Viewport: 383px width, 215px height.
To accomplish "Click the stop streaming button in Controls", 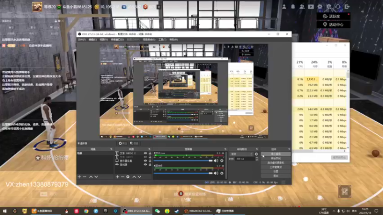I will 276,154.
